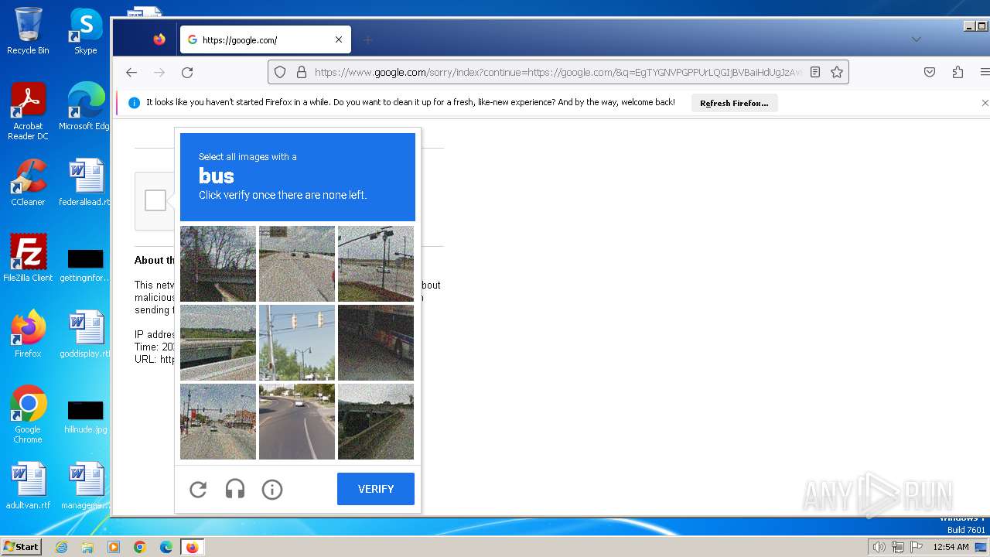Open FileZilla Client desktop shortcut
Viewport: 990px width, 557px height.
pyautogui.click(x=28, y=258)
